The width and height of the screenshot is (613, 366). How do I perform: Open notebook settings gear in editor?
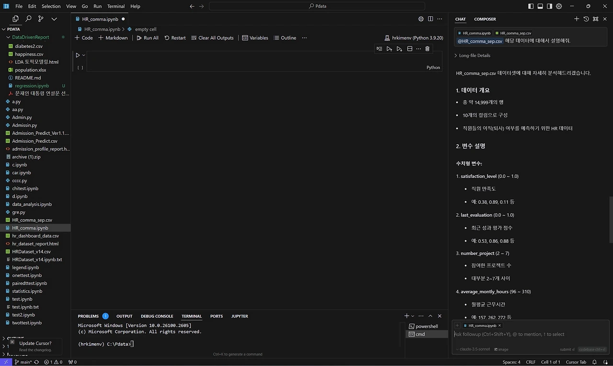[421, 19]
